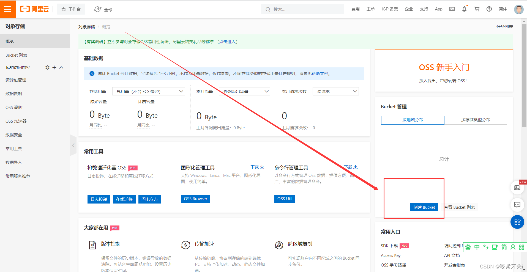Open the 传输加速 feature icon

pyautogui.click(x=186, y=245)
